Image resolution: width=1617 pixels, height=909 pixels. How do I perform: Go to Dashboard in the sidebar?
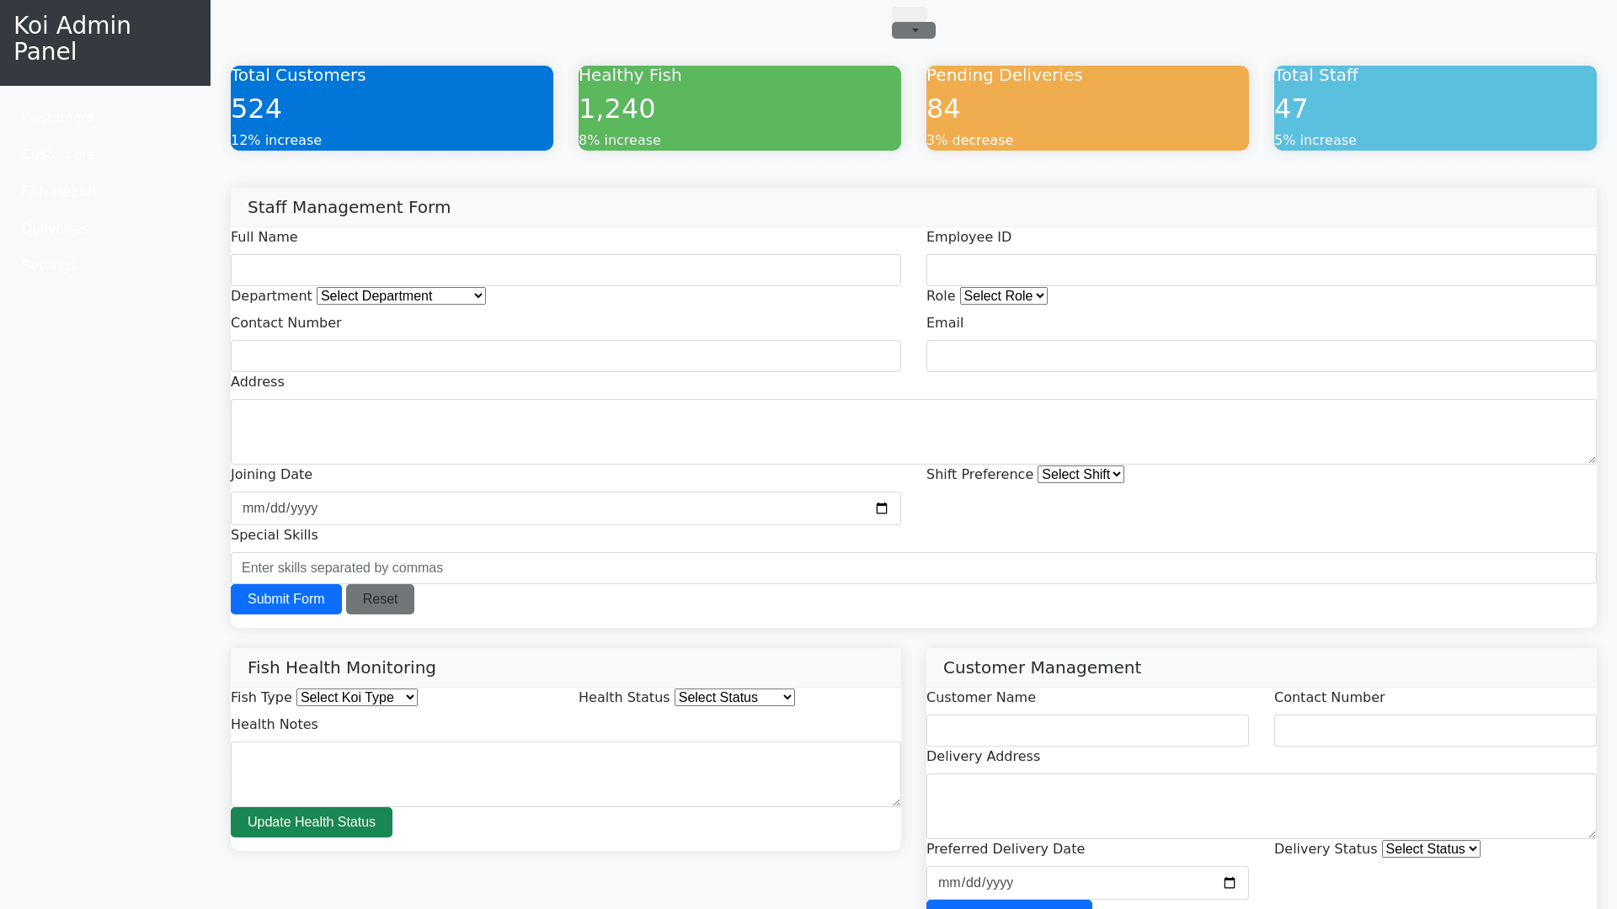point(58,118)
